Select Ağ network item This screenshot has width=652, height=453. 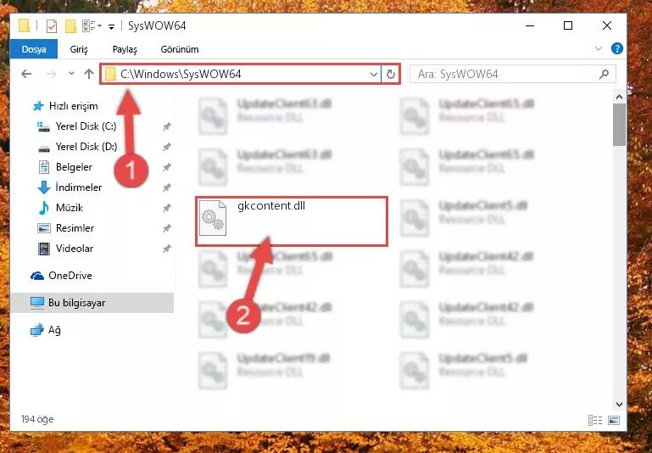click(54, 330)
